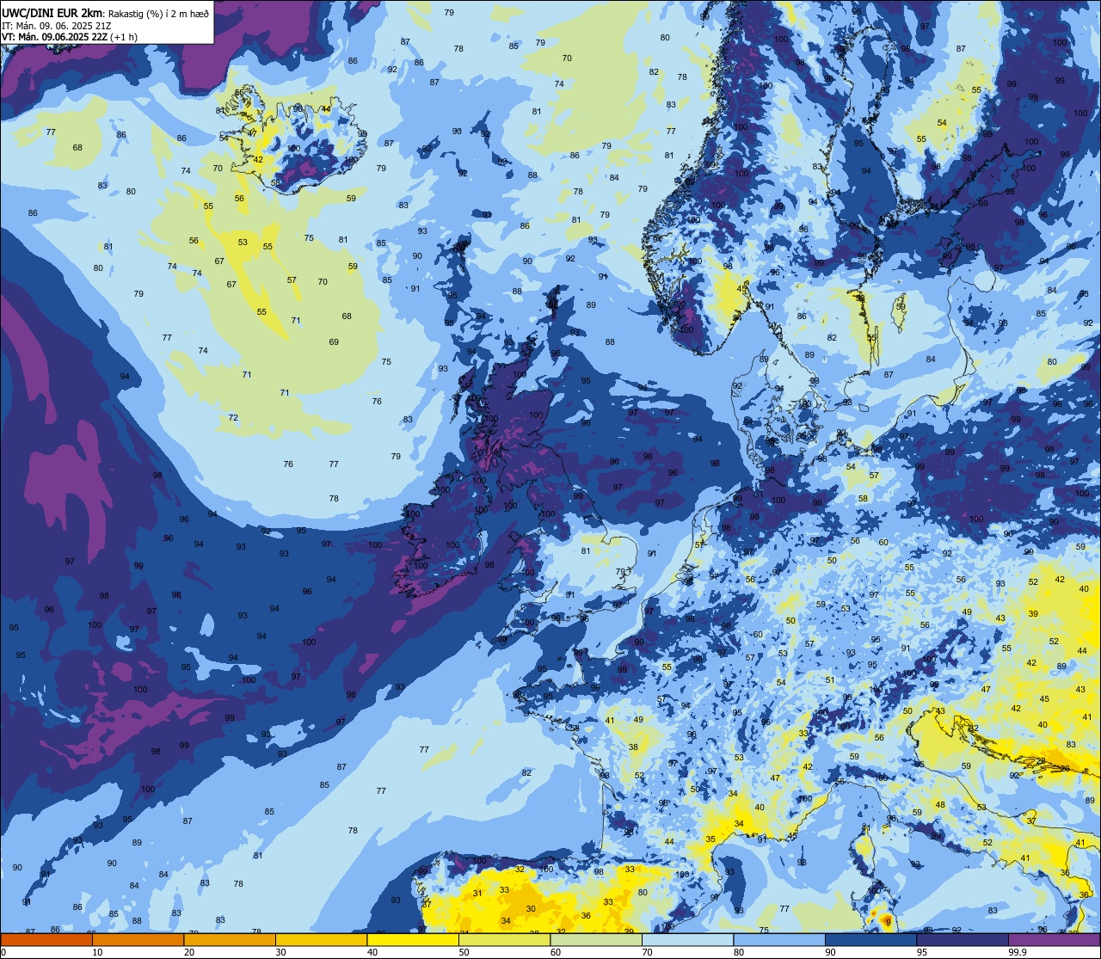Click the "UWC/DINI EUR 2km" title text

(52, 13)
